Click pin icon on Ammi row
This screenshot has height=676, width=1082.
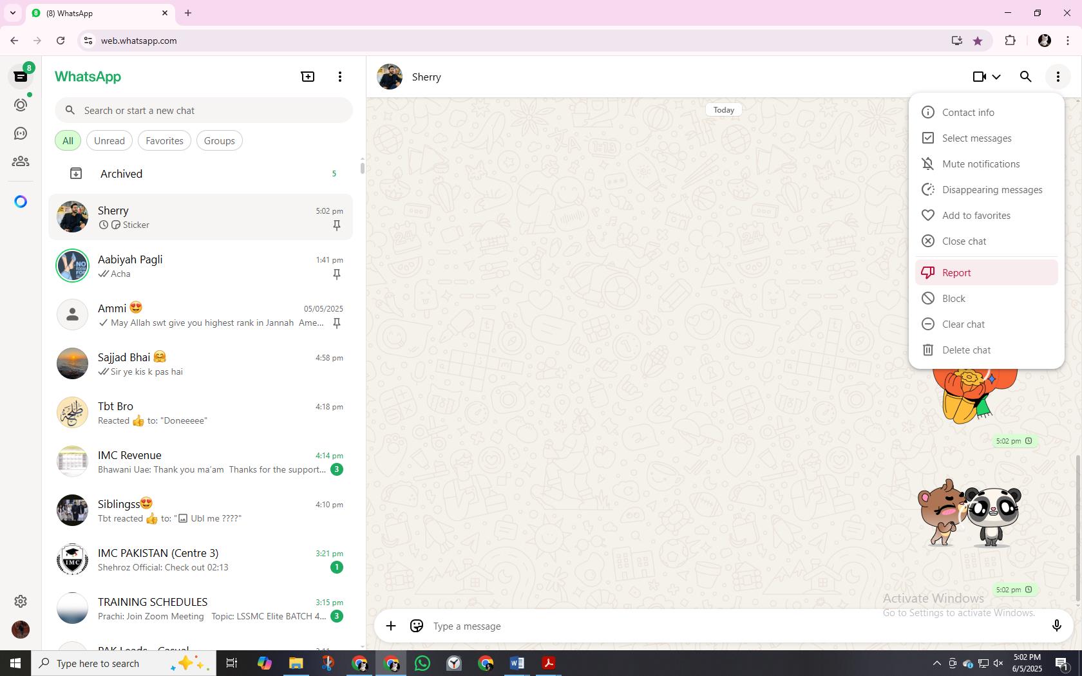point(336,323)
